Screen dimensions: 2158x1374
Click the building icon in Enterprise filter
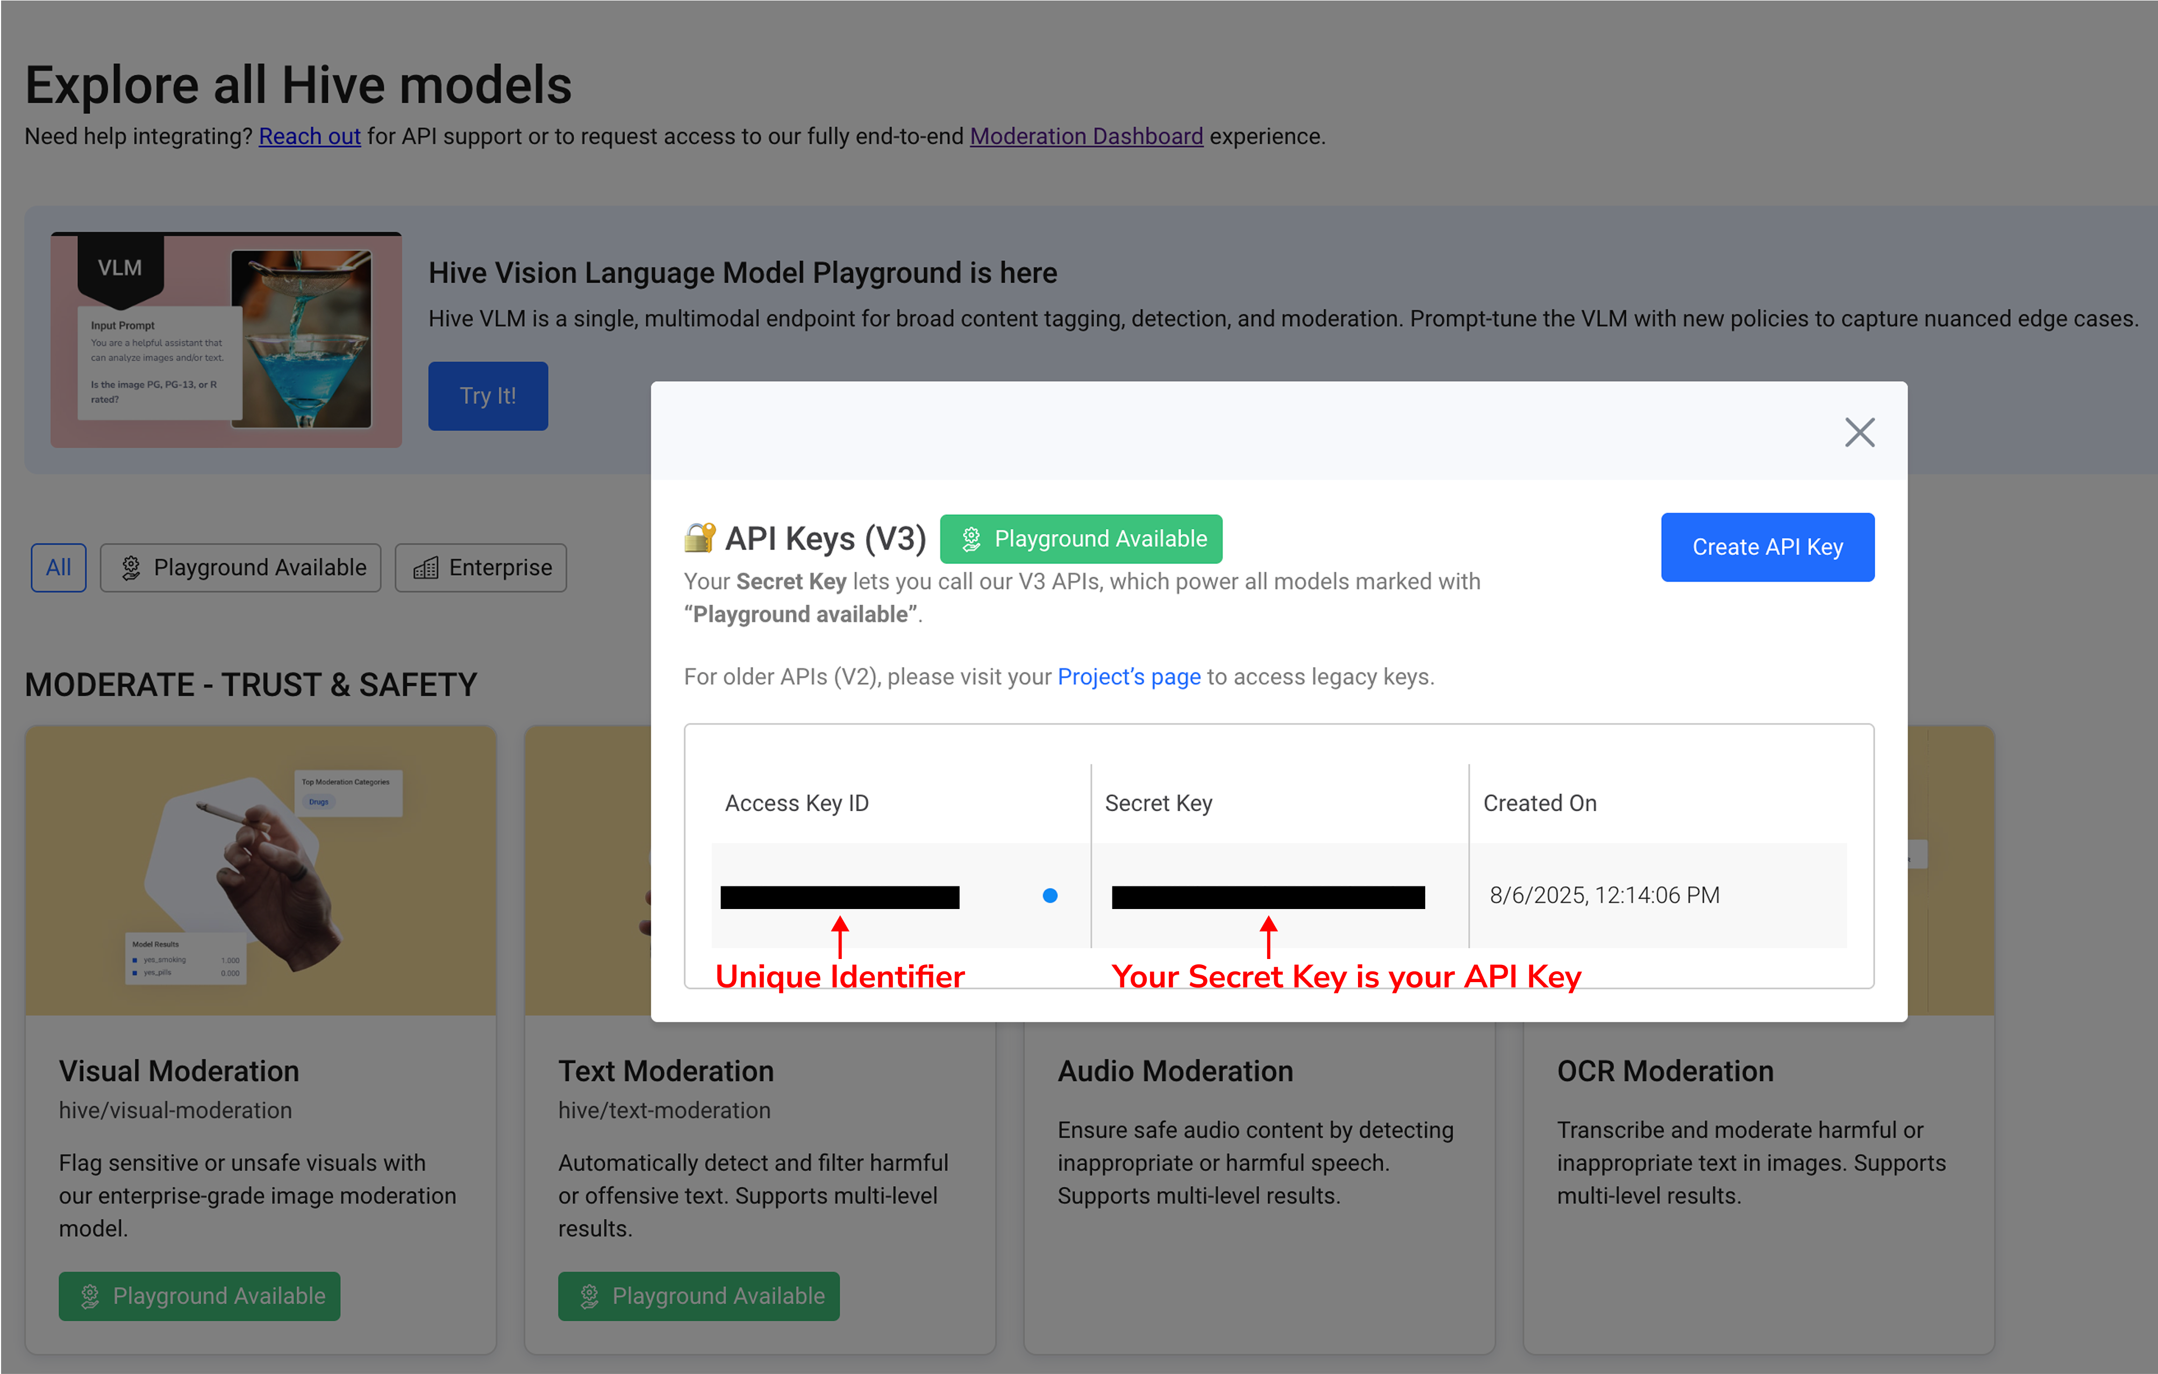426,567
